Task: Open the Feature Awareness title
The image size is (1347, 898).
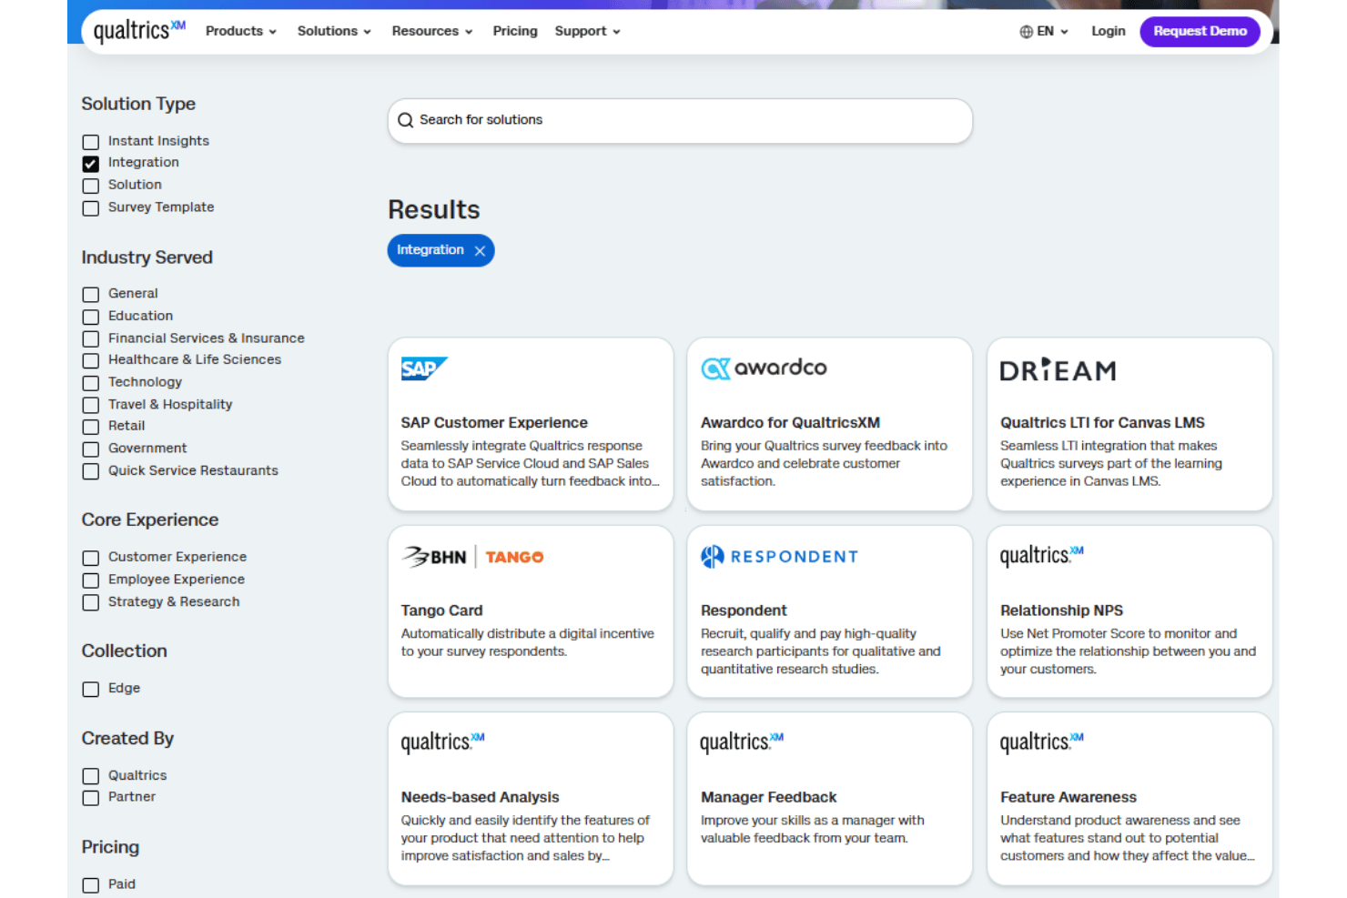Action: (x=1068, y=797)
